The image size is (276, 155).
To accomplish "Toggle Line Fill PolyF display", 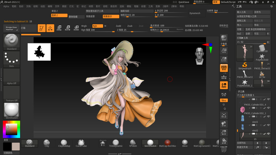I will [x=224, y=149].
